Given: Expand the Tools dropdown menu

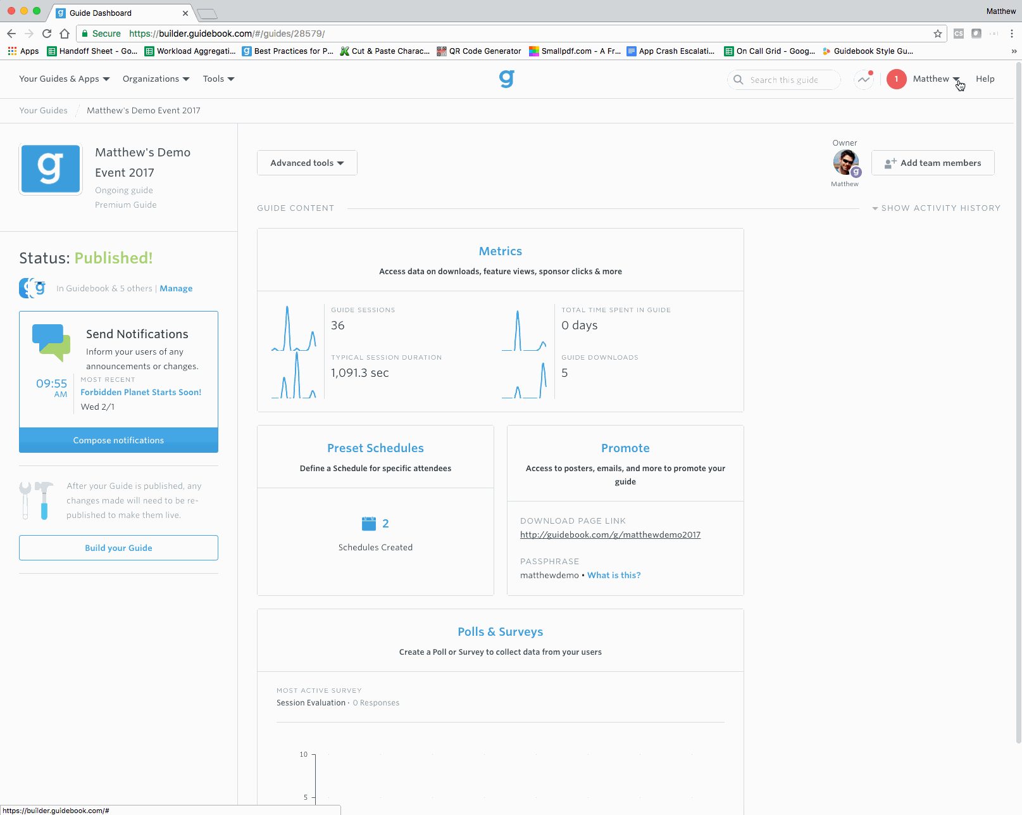Looking at the screenshot, I should click(219, 79).
